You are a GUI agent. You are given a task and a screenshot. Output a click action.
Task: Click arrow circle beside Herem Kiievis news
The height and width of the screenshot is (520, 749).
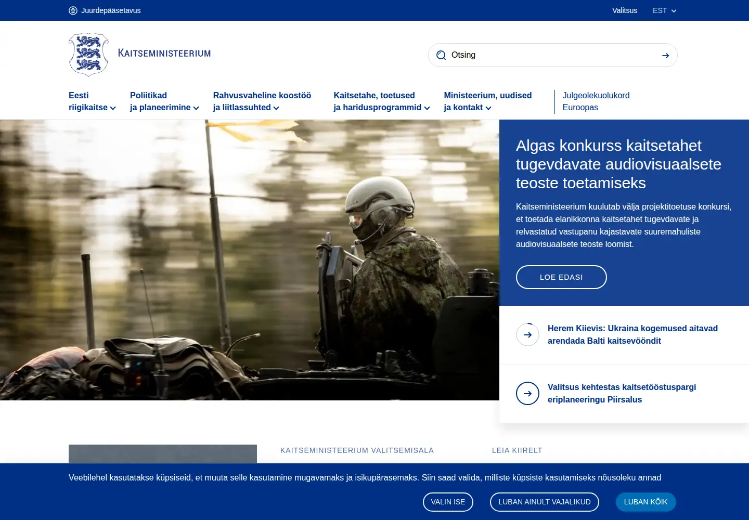pyautogui.click(x=527, y=334)
